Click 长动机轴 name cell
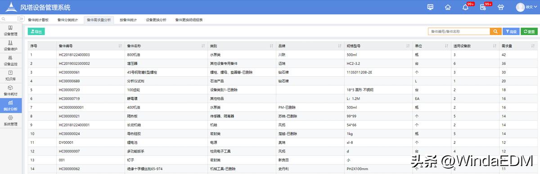540x174 pixels. (135, 125)
